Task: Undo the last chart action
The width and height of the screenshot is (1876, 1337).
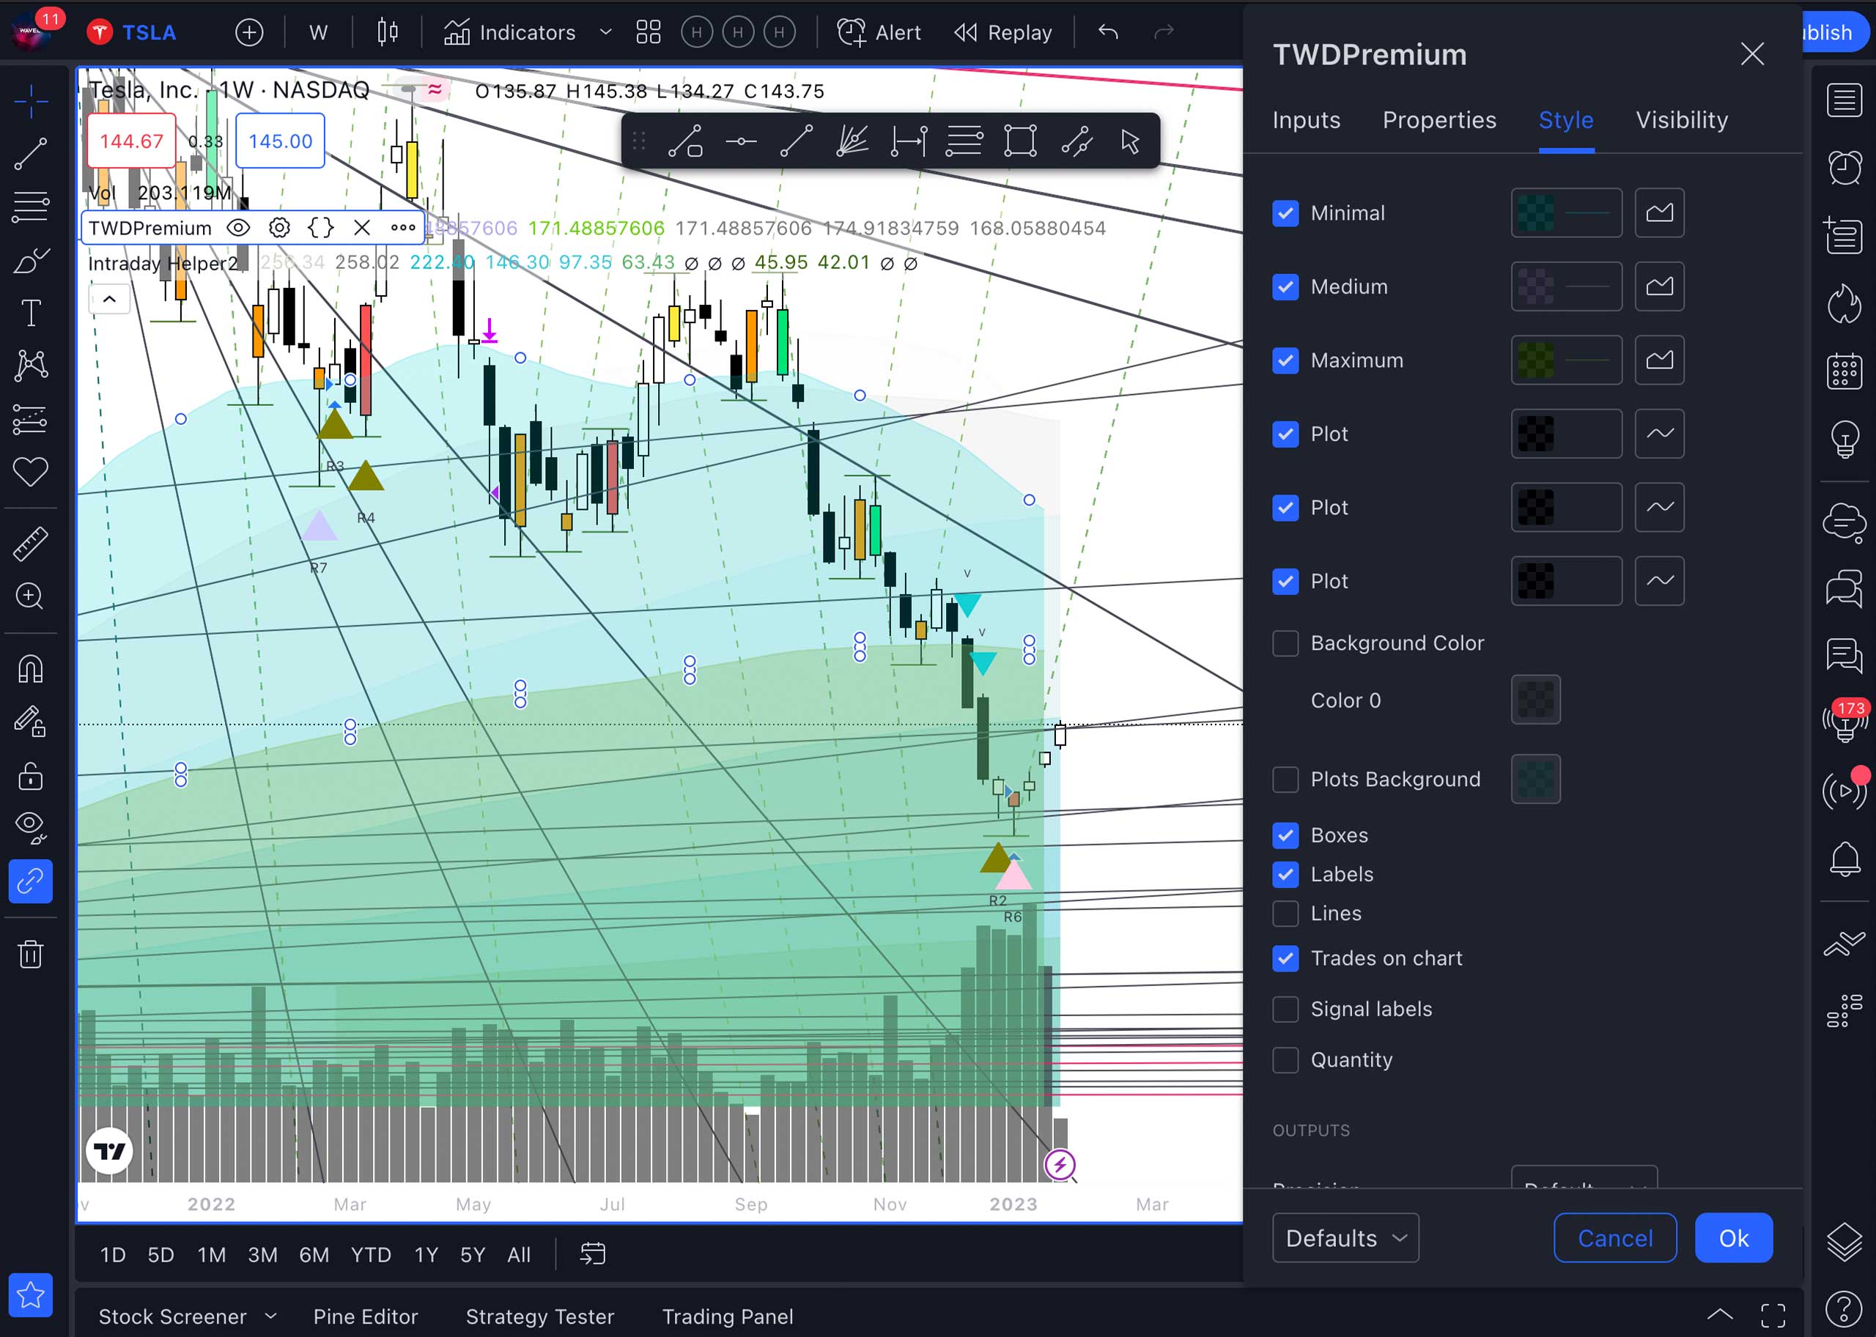Action: click(x=1109, y=32)
